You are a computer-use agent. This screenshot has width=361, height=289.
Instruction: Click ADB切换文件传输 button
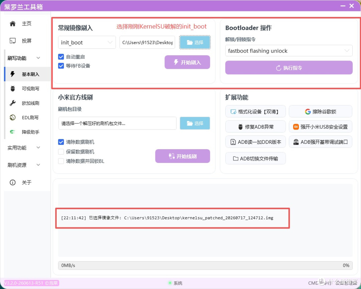pyautogui.click(x=256, y=159)
